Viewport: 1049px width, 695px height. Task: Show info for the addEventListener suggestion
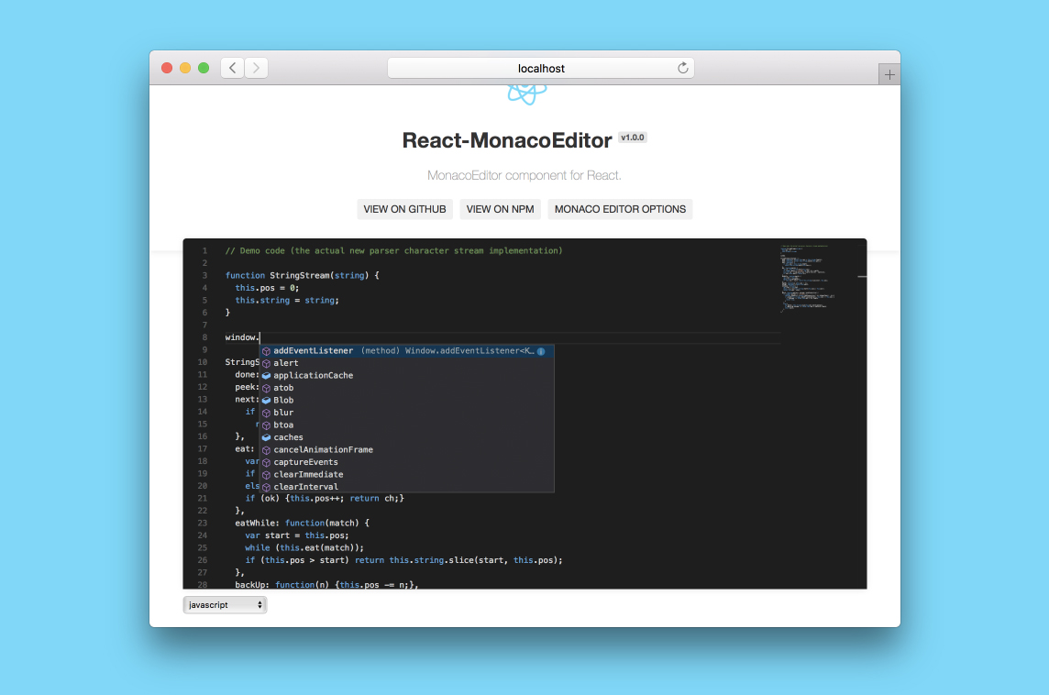tap(541, 351)
